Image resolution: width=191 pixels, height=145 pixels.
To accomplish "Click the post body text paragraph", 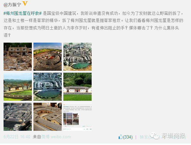I will [94, 24].
